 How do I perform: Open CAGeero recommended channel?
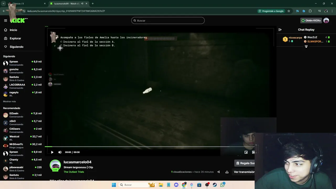pyautogui.click(x=22, y=130)
